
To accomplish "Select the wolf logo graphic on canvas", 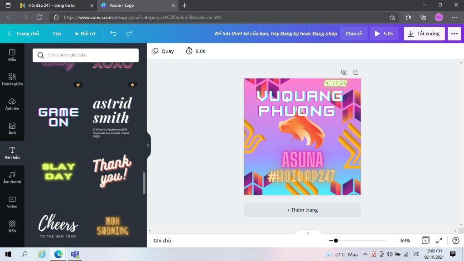I will tap(302, 131).
